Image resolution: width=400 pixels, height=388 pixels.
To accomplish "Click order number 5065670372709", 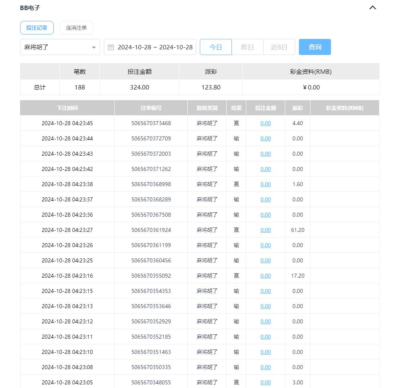I will pos(151,138).
